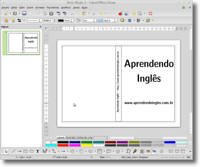The width and height of the screenshot is (200, 167).
Task: Pick the red color swatch
Action: pyautogui.click(x=63, y=145)
